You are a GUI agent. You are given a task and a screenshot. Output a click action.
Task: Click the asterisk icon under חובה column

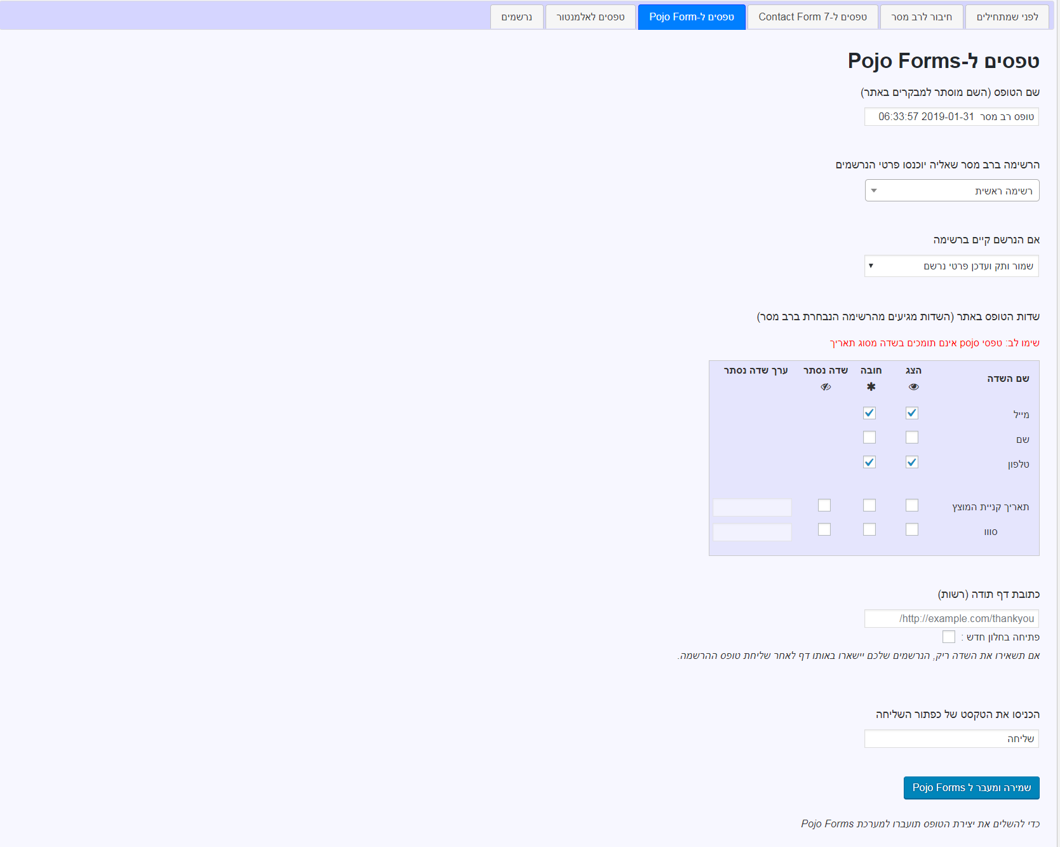[x=871, y=387]
